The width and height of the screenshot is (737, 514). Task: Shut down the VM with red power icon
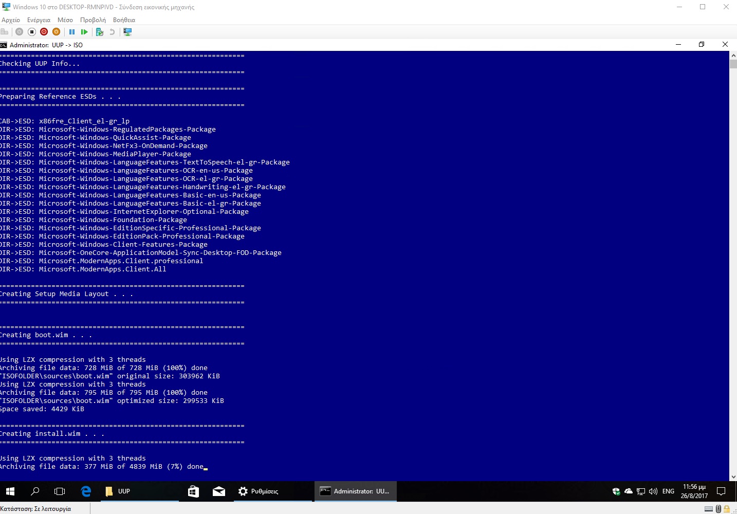click(x=44, y=32)
